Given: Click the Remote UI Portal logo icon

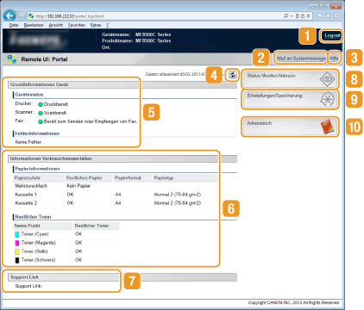Looking at the screenshot, I should 12,59.
